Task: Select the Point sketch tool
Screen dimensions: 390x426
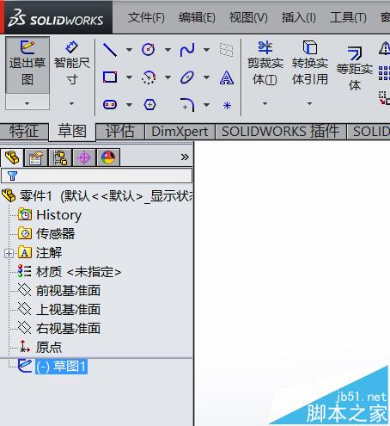Action: (227, 105)
